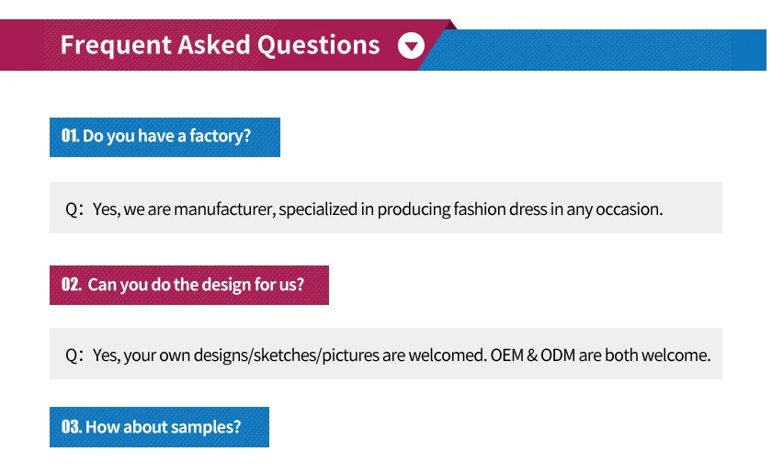Click the 'Q:' marker in the manufacturer answer
Viewport: 772px width, 474px height.
74,209
